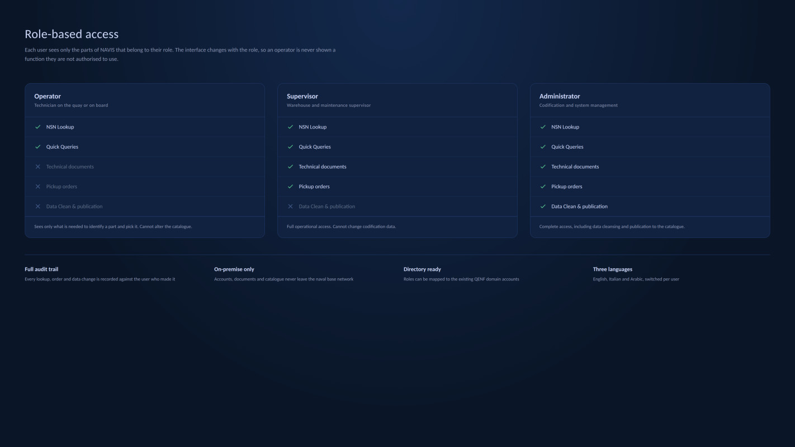
Task: Click Pickup orders in the Administrator card
Action: pyautogui.click(x=567, y=187)
